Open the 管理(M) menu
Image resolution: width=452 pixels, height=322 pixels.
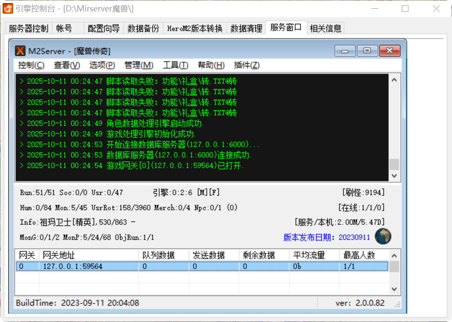point(139,65)
